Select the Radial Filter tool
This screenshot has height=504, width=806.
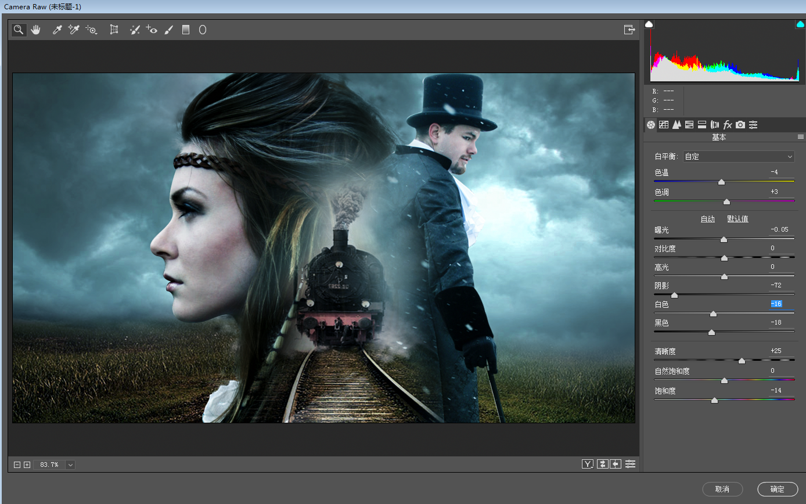203,30
